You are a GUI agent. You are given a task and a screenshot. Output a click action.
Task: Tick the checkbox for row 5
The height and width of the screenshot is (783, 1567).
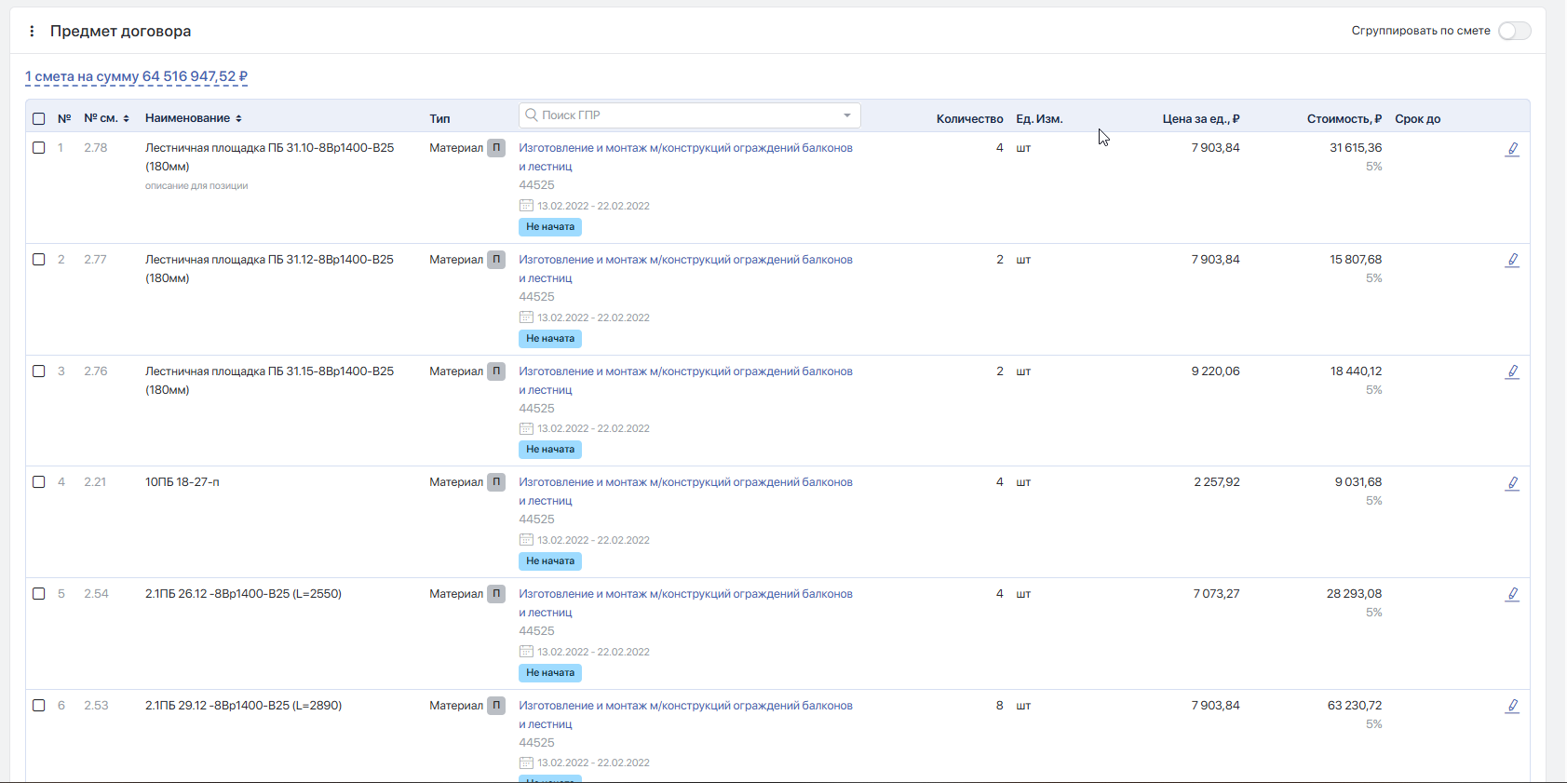tap(39, 594)
